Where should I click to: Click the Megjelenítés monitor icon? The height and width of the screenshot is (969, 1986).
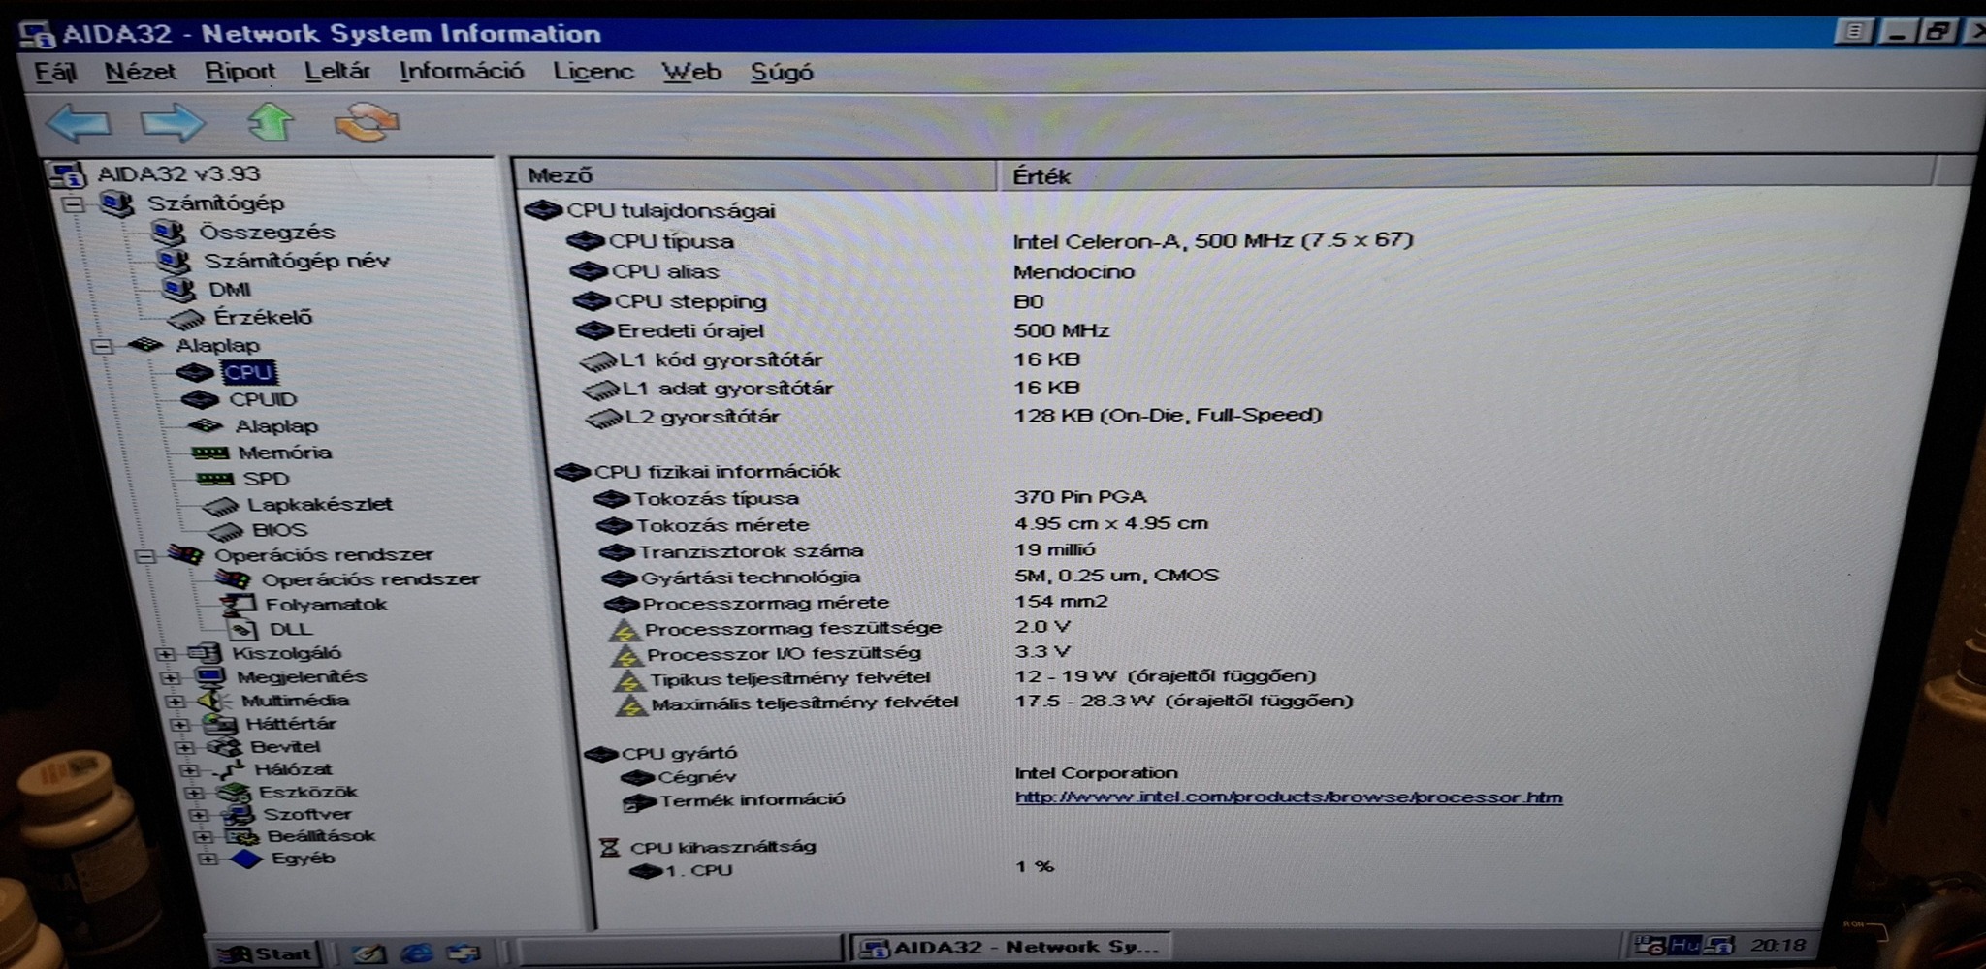tap(209, 676)
